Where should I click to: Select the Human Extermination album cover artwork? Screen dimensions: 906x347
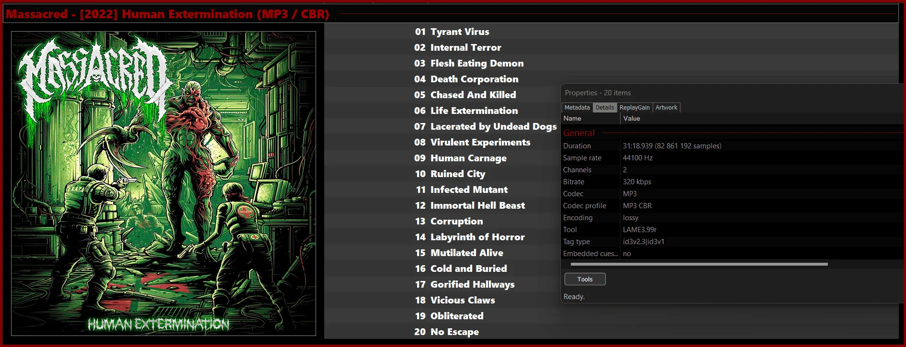163,183
